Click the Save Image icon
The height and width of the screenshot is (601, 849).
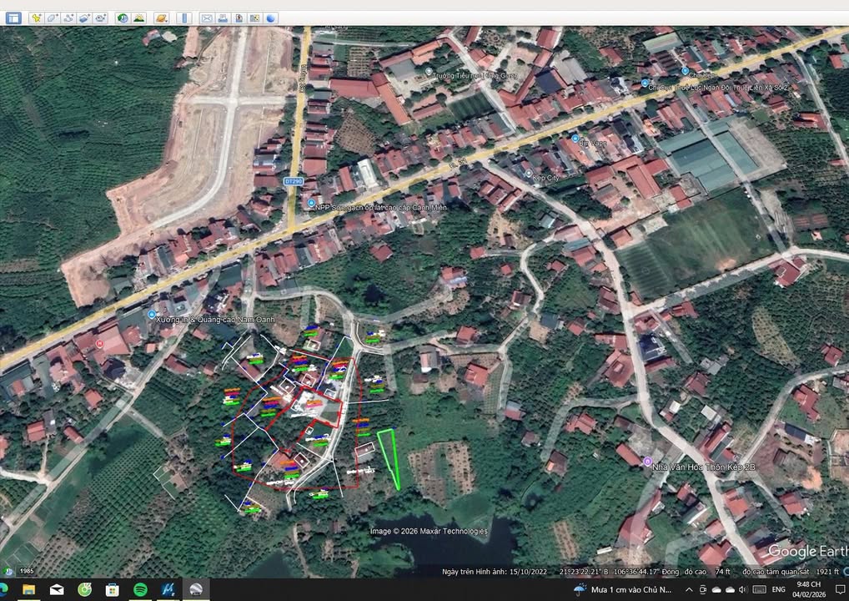[239, 18]
